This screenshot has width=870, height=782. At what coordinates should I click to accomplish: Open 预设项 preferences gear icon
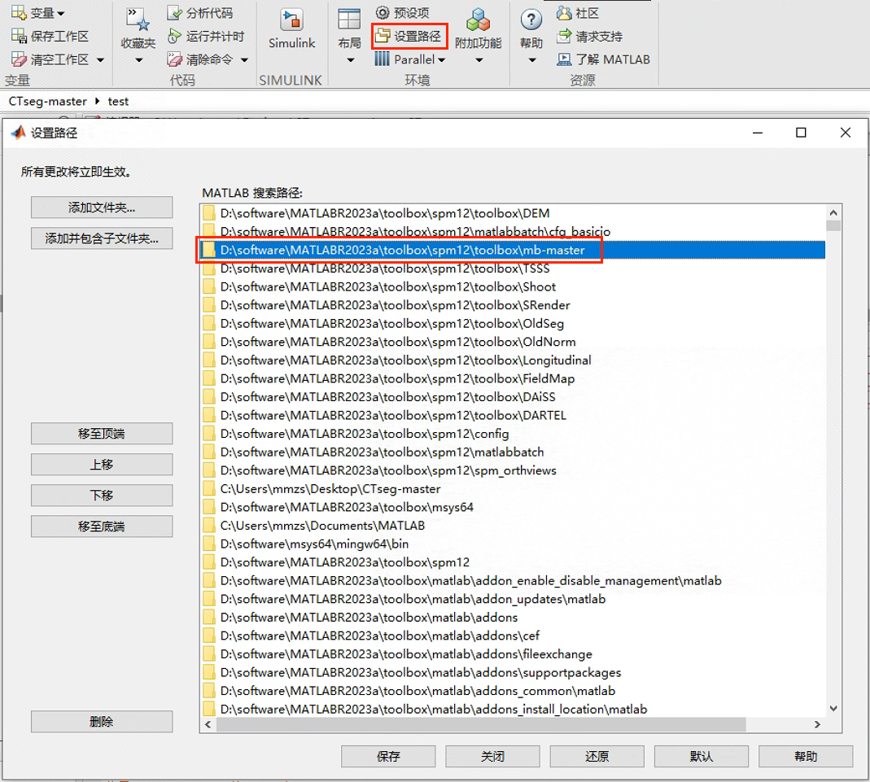click(x=383, y=12)
